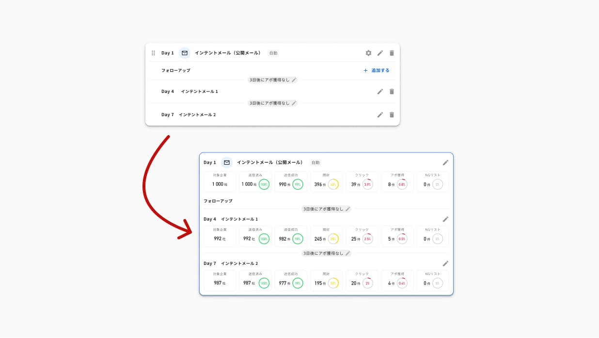Viewport: 599px width, 338px height.
Task: Click 追加する to add a follow-up
Action: [x=376, y=70]
